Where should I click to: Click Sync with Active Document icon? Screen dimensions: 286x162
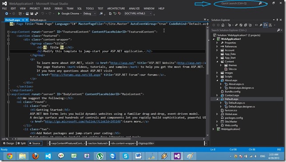point(236,25)
